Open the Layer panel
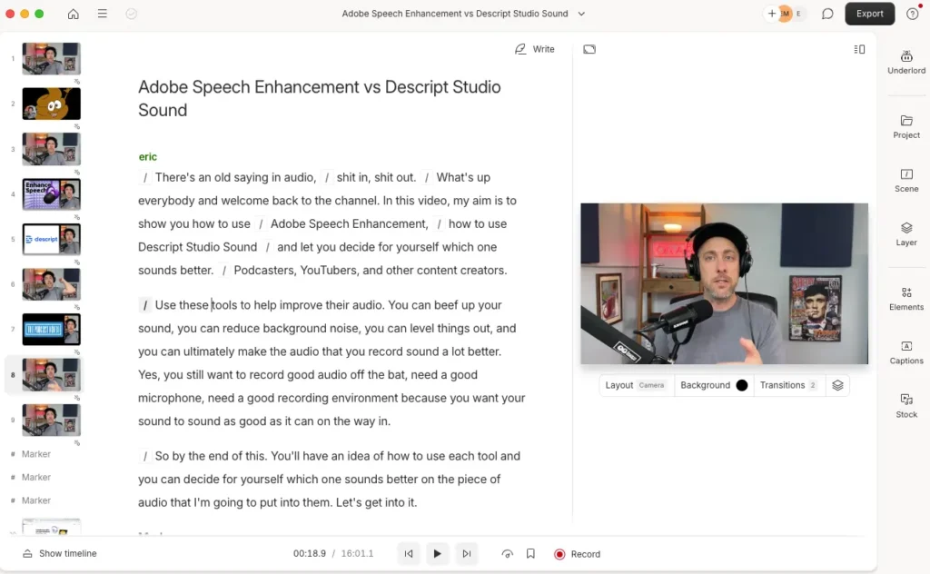Viewport: 930px width, 574px height. tap(906, 234)
